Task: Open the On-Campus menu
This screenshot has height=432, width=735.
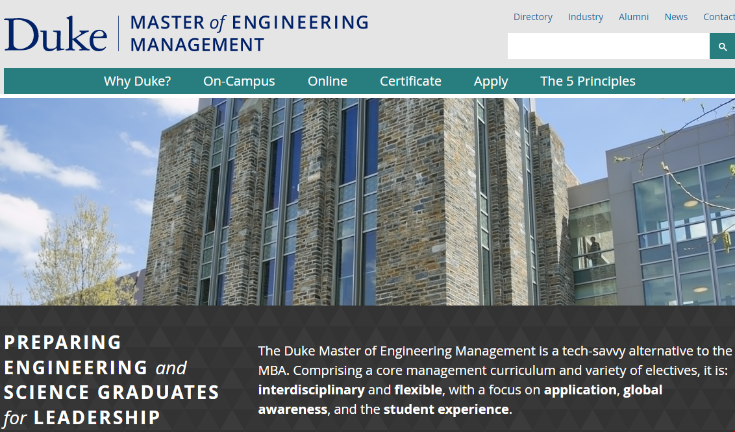Action: point(239,81)
